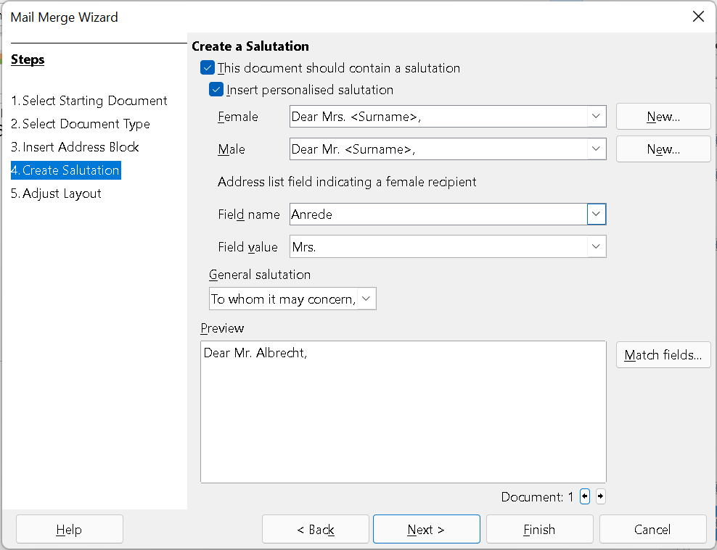Click inside the salutation preview box
This screenshot has height=550, width=717.
[403, 409]
